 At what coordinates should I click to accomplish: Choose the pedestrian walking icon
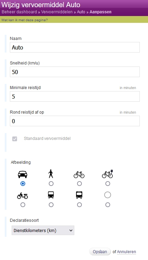point(51,174)
